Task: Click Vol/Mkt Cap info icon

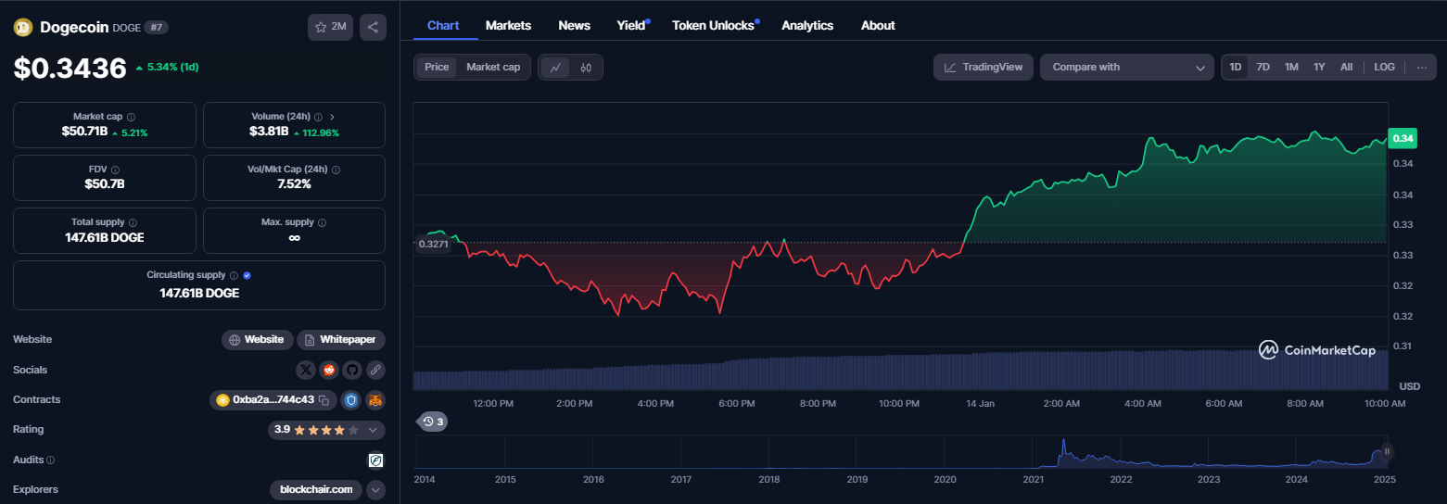Action: click(x=336, y=170)
